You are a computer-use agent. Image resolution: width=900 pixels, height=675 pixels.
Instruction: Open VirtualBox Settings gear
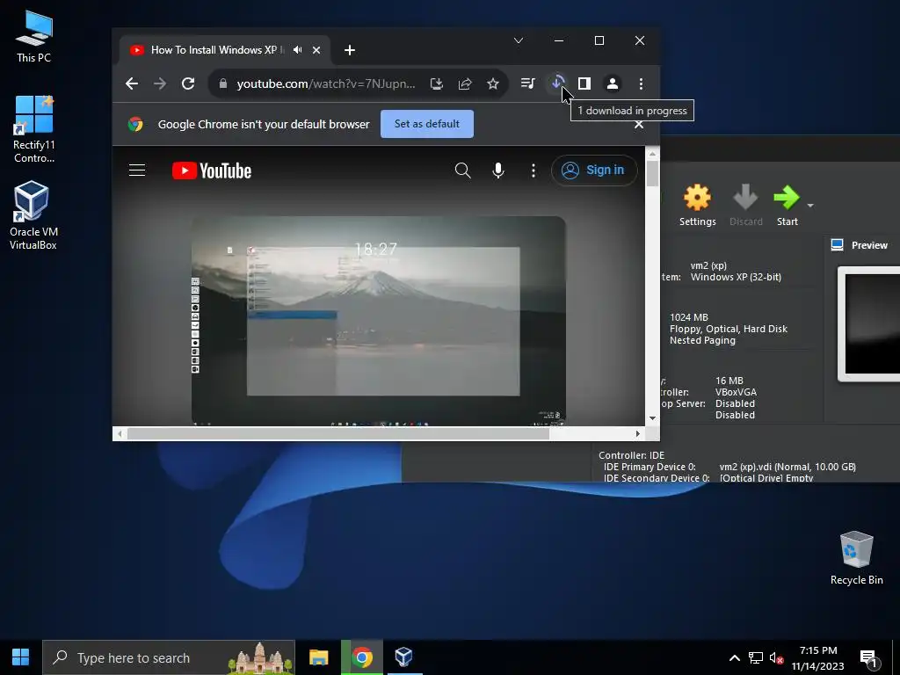coord(697,206)
